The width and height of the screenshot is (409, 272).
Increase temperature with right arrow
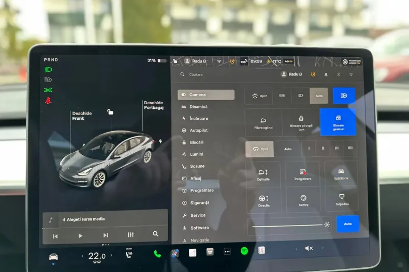tap(111, 255)
